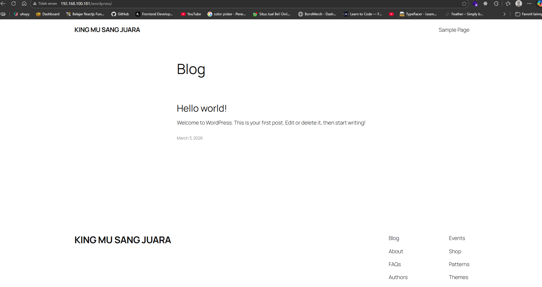The height and width of the screenshot is (287, 542).
Task: Open the 'Situs Jual Beli Onli...' bookmark
Action: coord(272,14)
